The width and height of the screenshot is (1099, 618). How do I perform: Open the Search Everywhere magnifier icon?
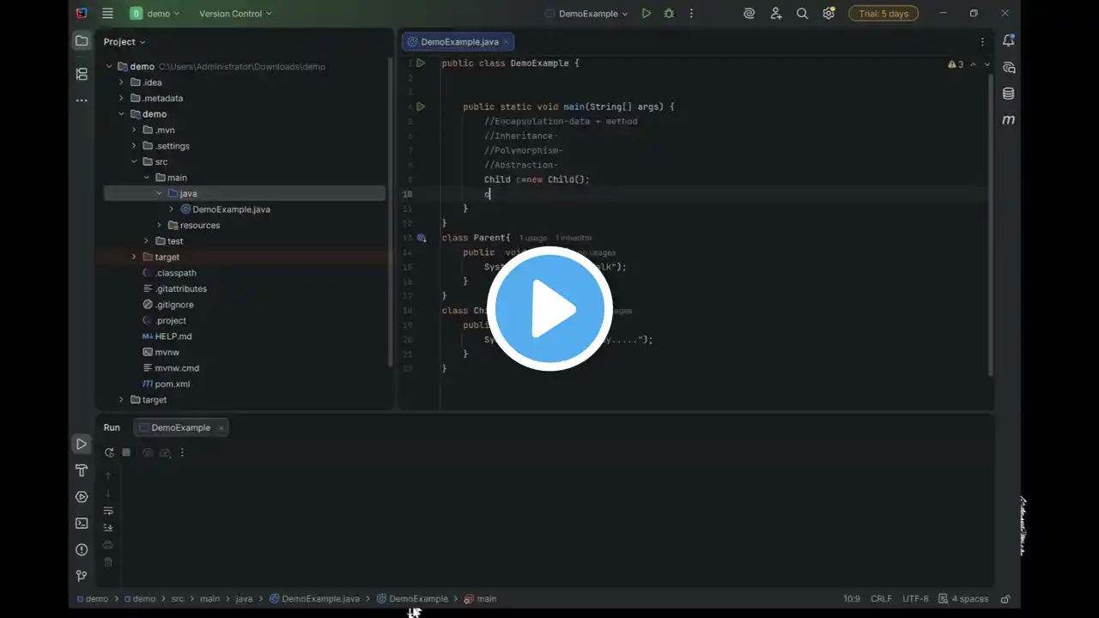coord(802,14)
